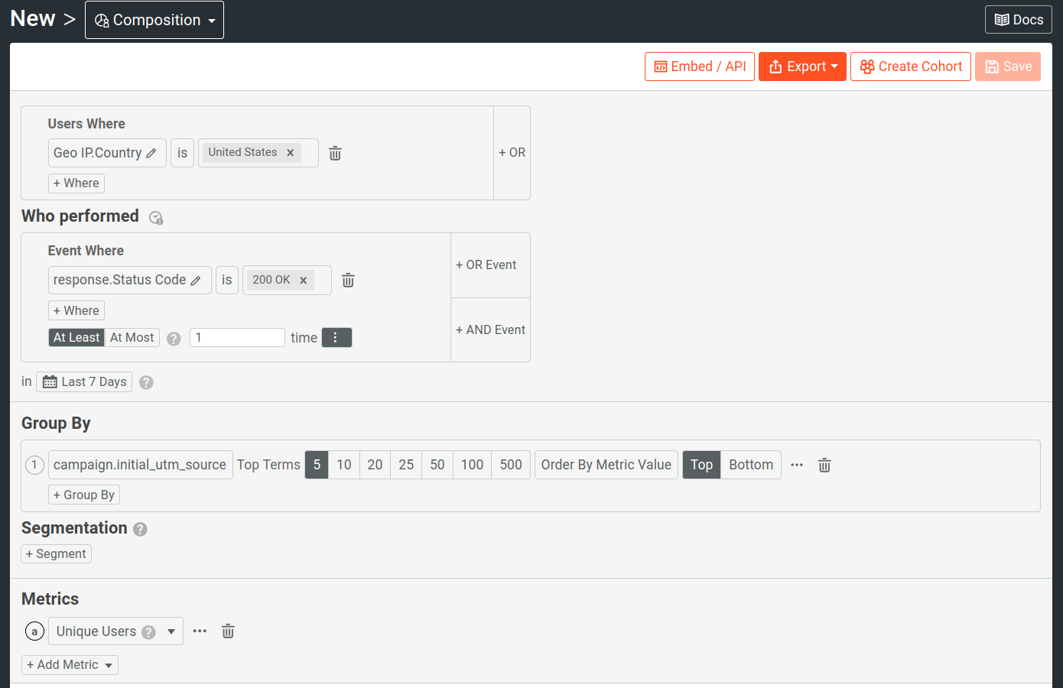
Task: Select Bottom for metric ordering
Action: click(750, 465)
